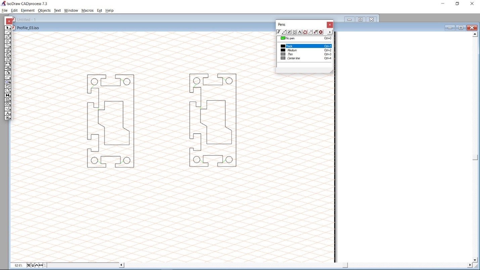Open the grids tab in Pens panel
Image resolution: width=480 pixels, height=270 pixels.
point(294,32)
